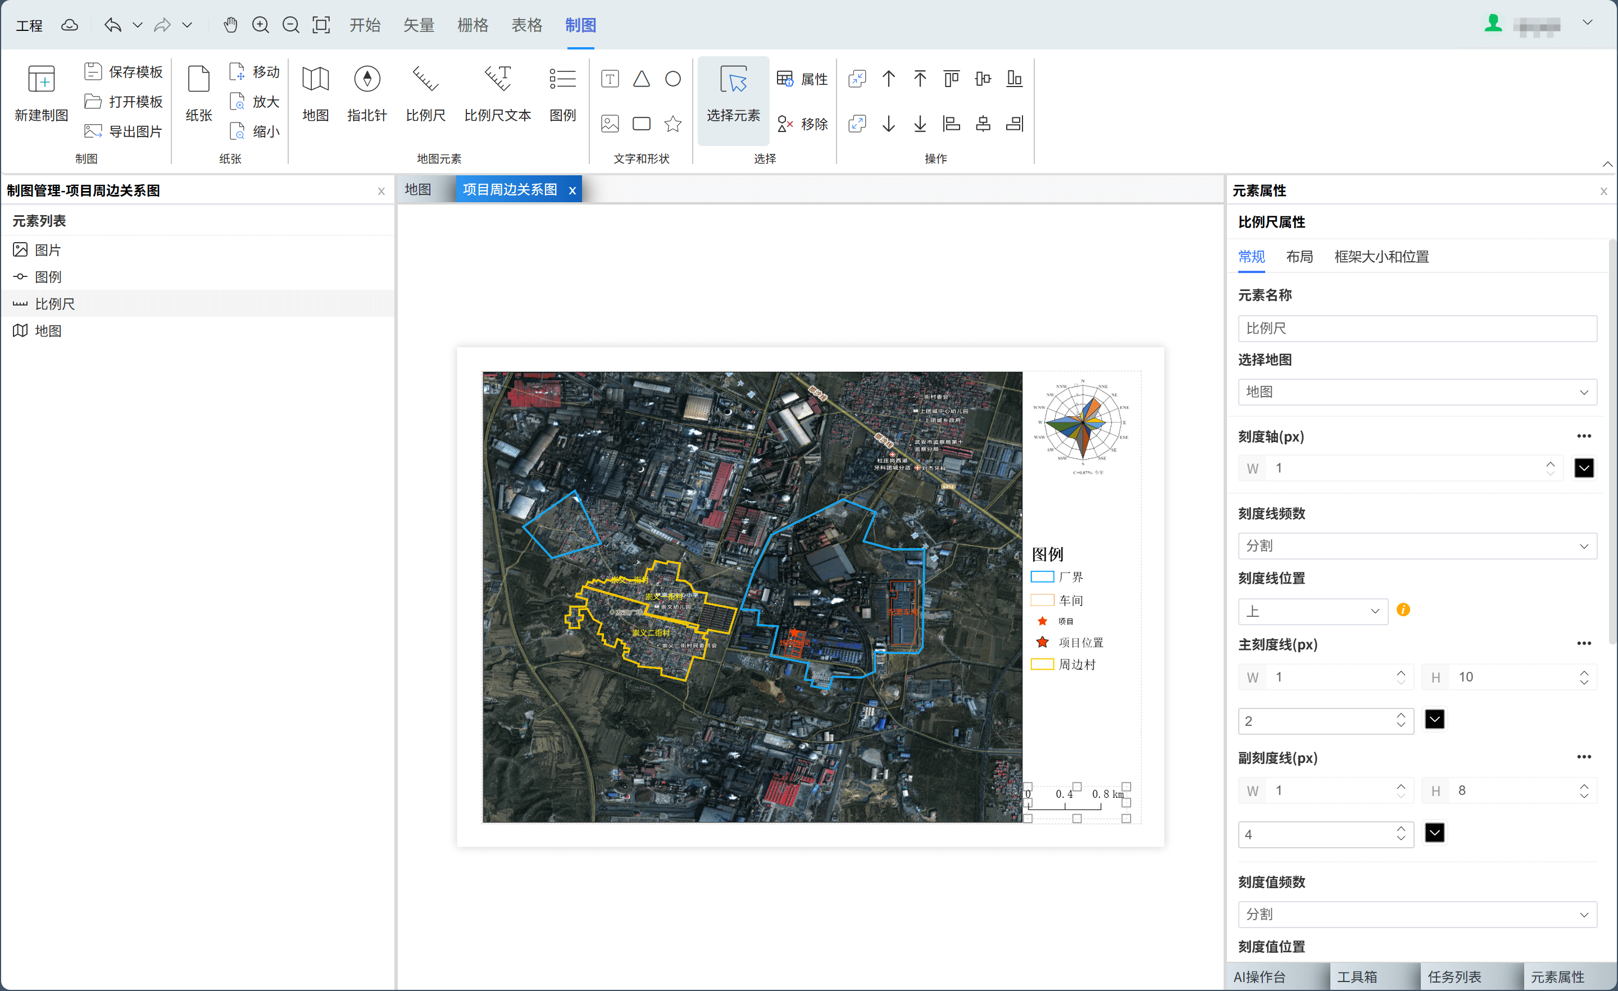The height and width of the screenshot is (991, 1618).
Task: Open the 布局 properties tab
Action: click(x=1299, y=257)
